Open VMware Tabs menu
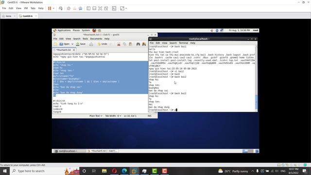The image size is (311, 175). click(x=33, y=8)
